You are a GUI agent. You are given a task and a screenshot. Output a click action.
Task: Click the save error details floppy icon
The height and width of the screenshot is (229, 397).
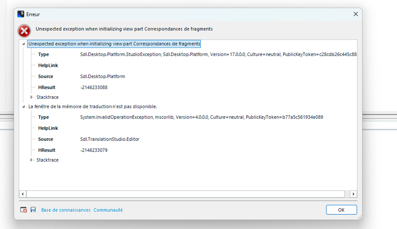point(33,209)
